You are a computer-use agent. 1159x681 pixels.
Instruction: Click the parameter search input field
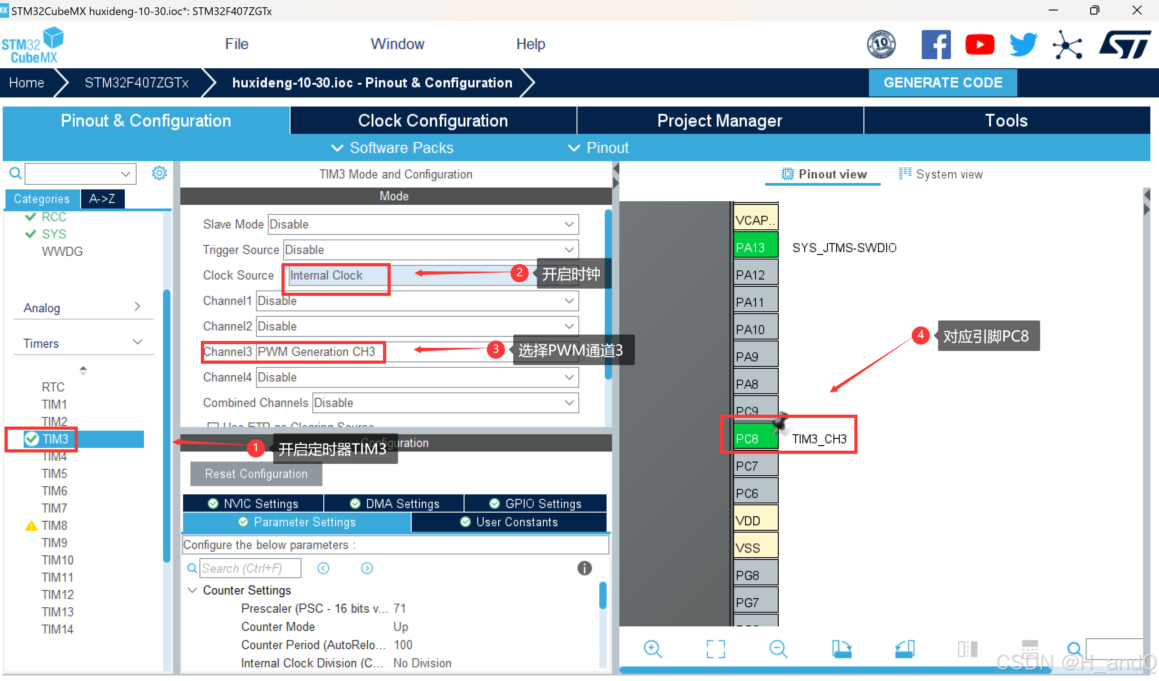(x=250, y=569)
